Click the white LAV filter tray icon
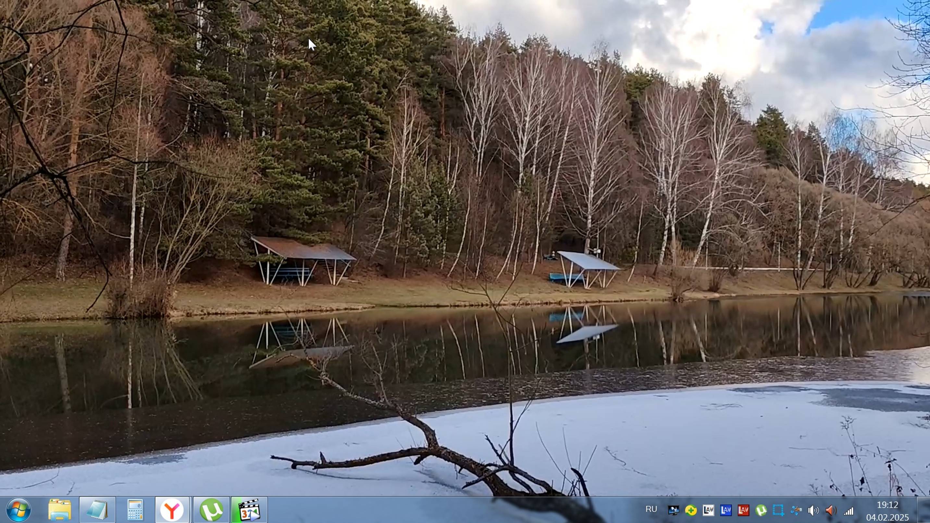Image resolution: width=930 pixels, height=523 pixels. [708, 510]
